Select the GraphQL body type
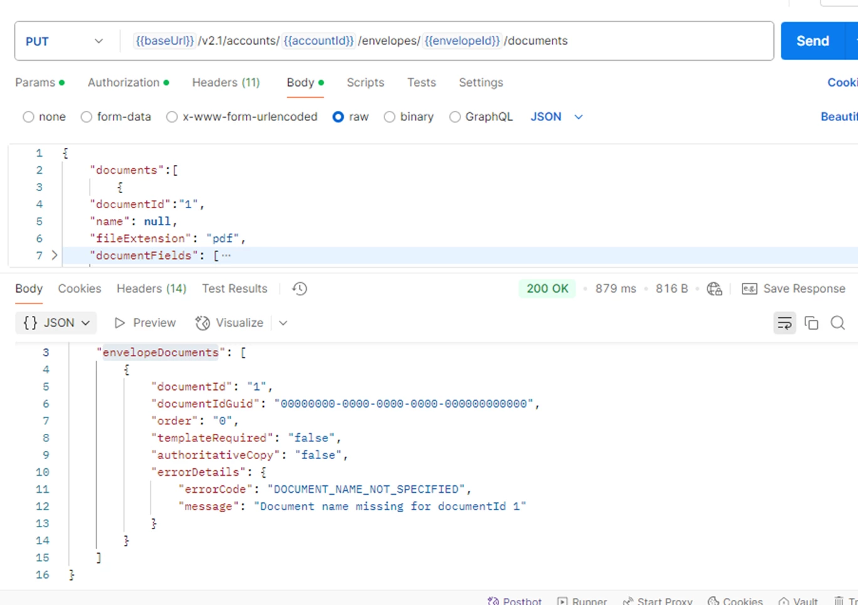 pos(455,117)
